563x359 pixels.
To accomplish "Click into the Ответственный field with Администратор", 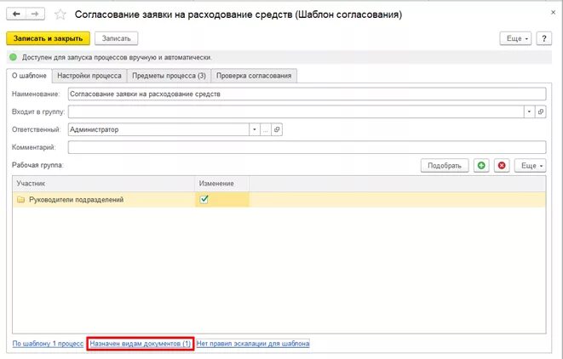I will [x=158, y=129].
